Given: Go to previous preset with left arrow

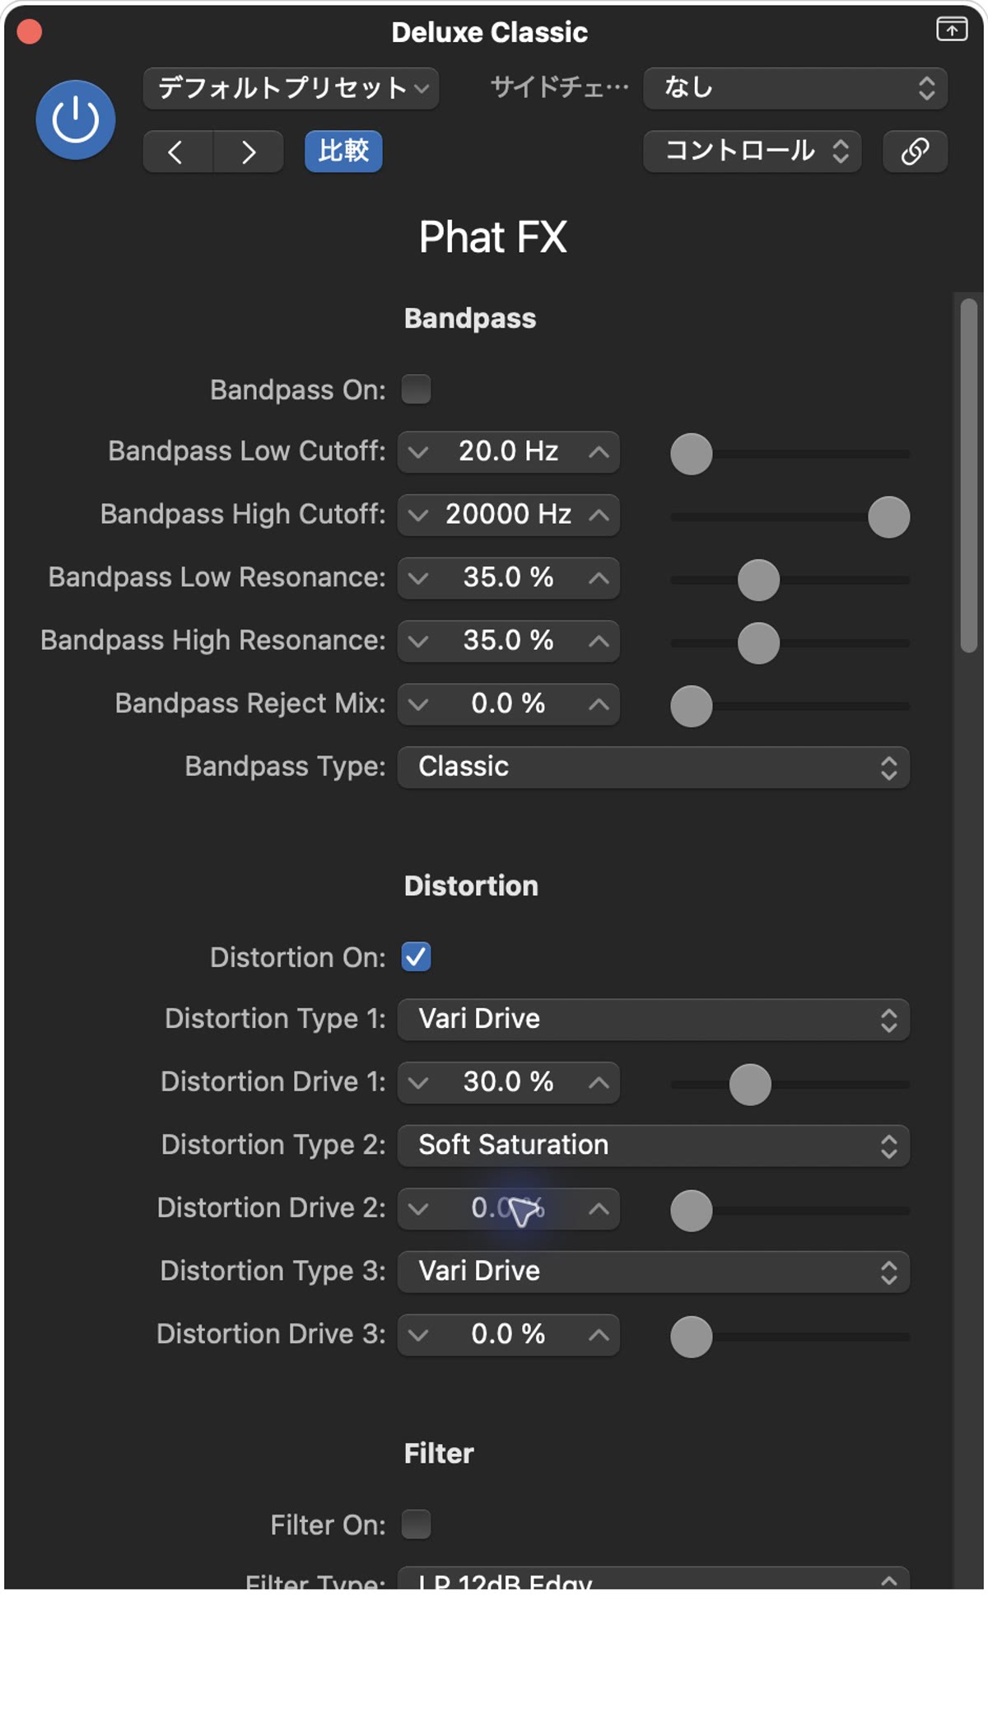Looking at the screenshot, I should 177,152.
